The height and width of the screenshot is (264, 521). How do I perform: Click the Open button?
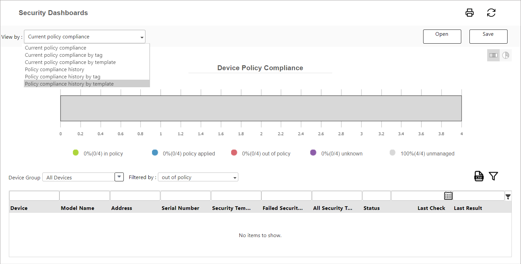(x=442, y=36)
